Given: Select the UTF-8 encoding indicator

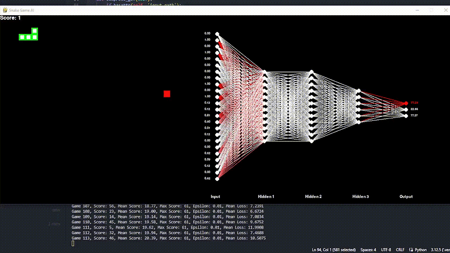Looking at the screenshot, I should point(386,250).
